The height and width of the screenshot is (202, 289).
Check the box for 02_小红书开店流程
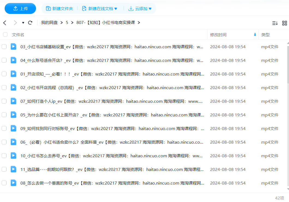(4, 88)
